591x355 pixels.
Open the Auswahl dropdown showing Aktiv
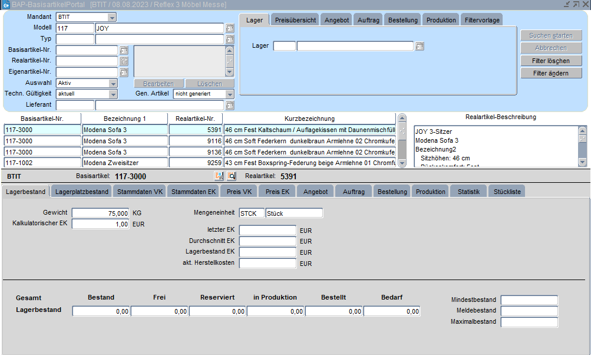coord(113,83)
